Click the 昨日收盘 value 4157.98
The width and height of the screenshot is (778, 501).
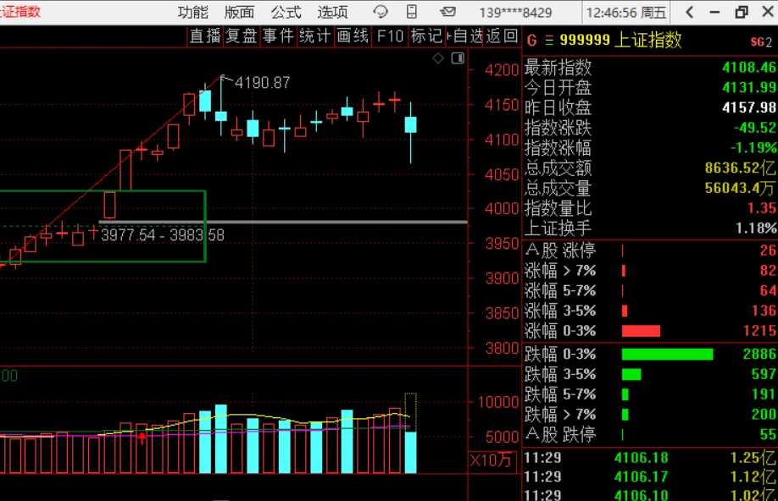pyautogui.click(x=748, y=107)
